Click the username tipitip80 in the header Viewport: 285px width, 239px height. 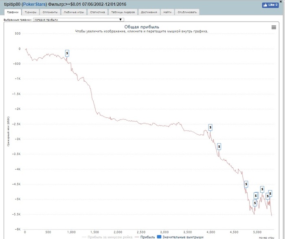(12, 4)
